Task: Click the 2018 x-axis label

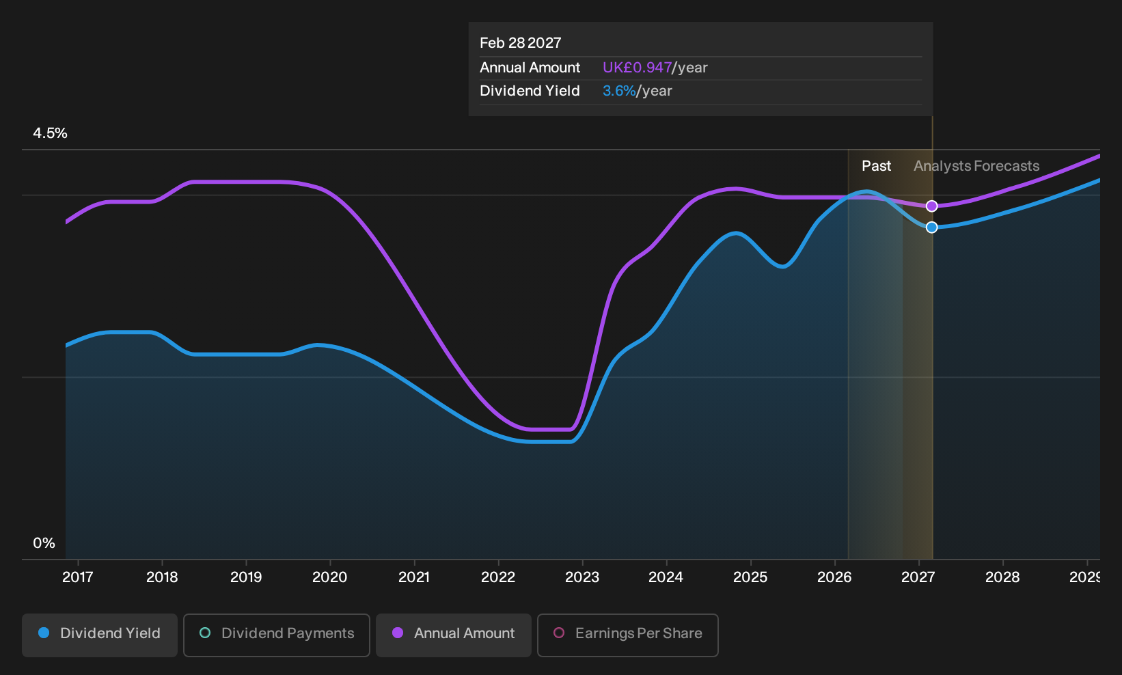Action: (162, 577)
